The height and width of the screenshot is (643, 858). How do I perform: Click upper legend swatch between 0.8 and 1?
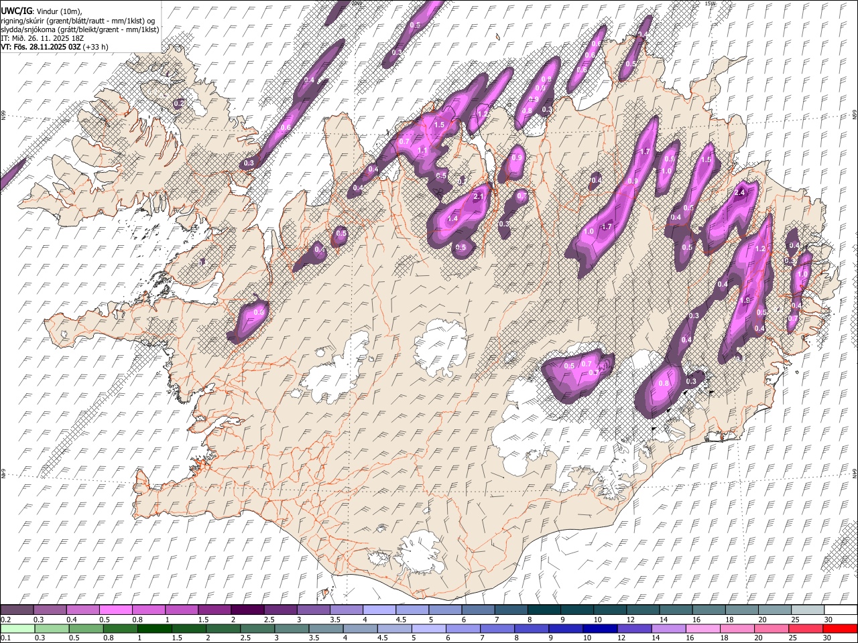tap(148, 610)
